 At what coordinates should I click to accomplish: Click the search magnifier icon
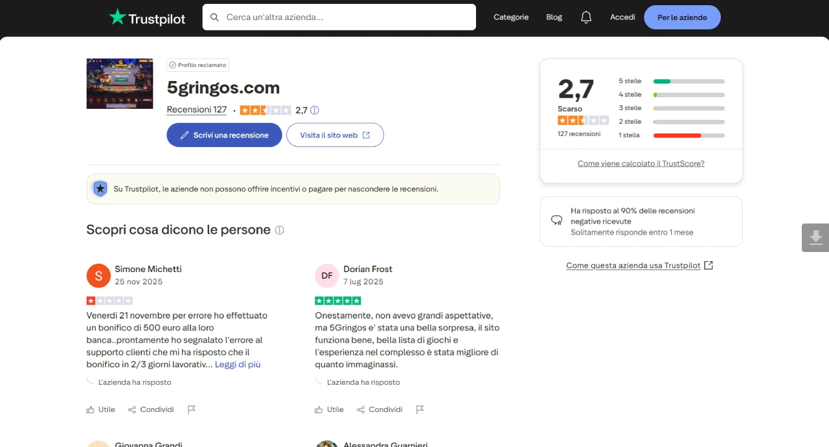coord(214,17)
